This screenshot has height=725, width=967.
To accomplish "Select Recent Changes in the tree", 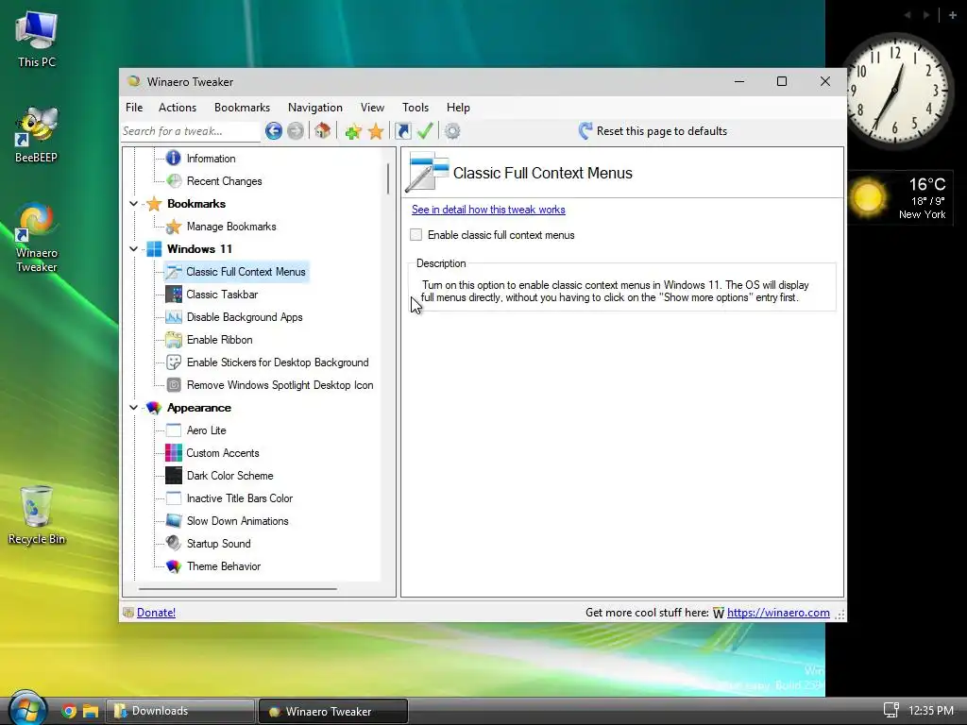I will 224,181.
